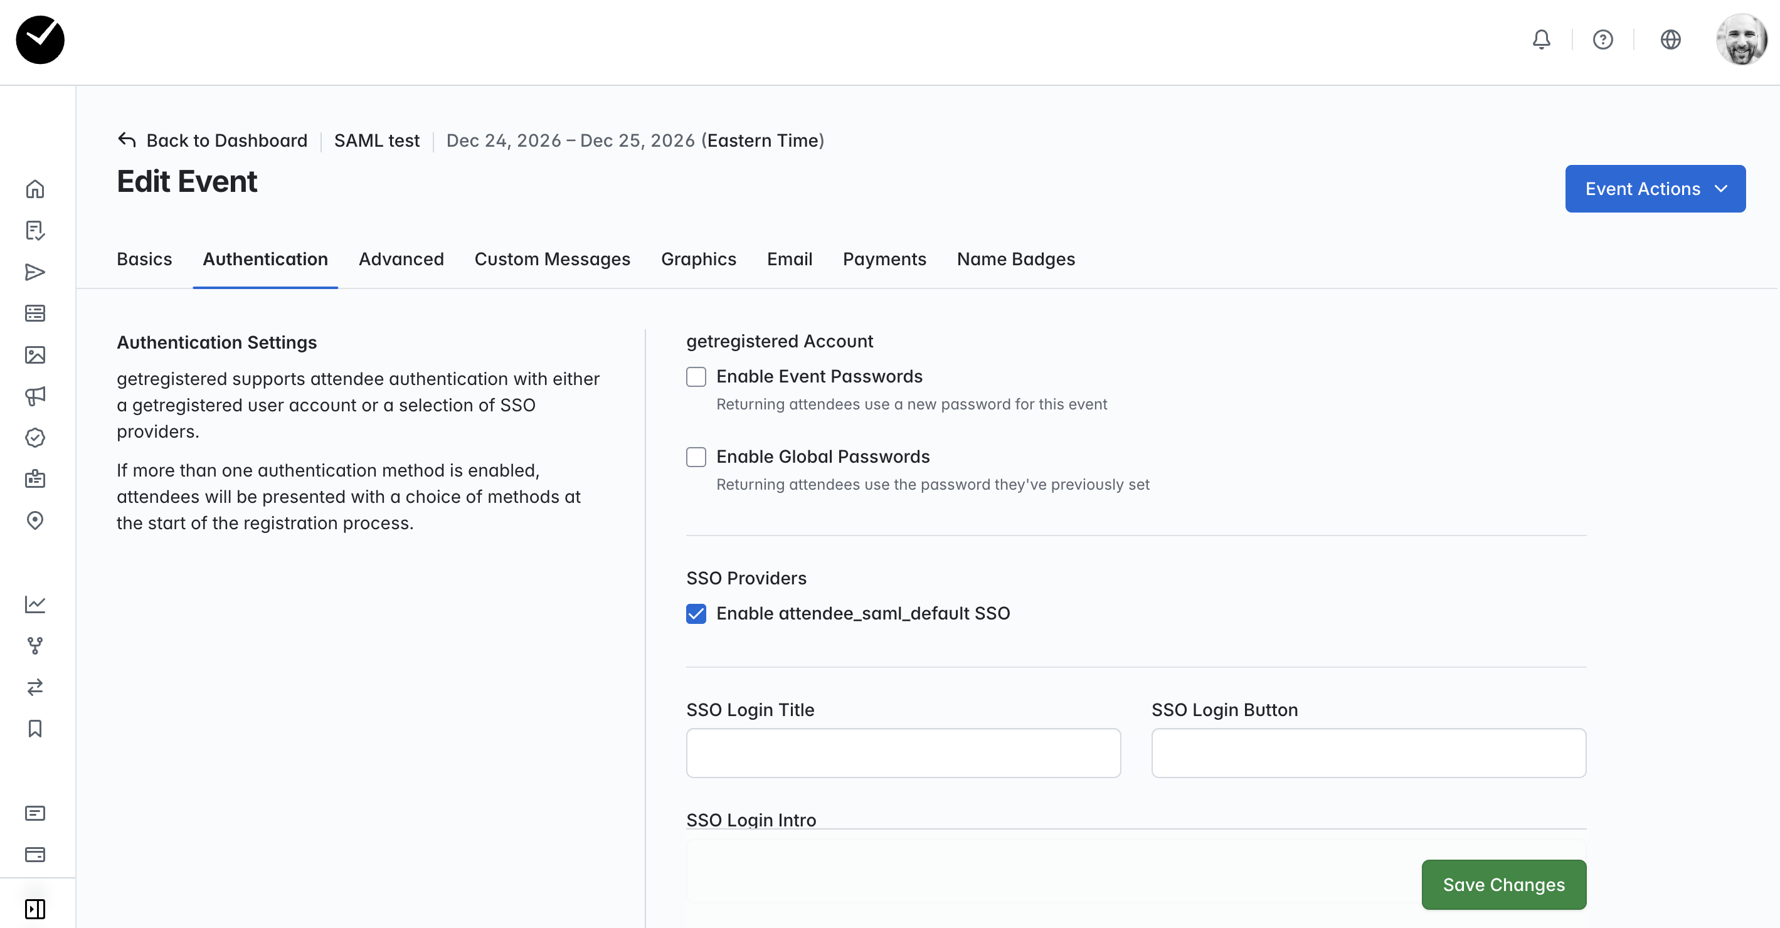This screenshot has width=1780, height=928.
Task: Click the Save Changes button
Action: point(1503,885)
